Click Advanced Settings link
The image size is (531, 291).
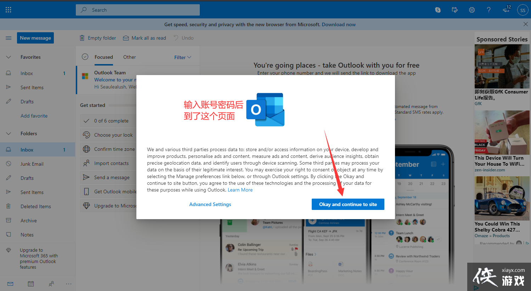point(210,204)
